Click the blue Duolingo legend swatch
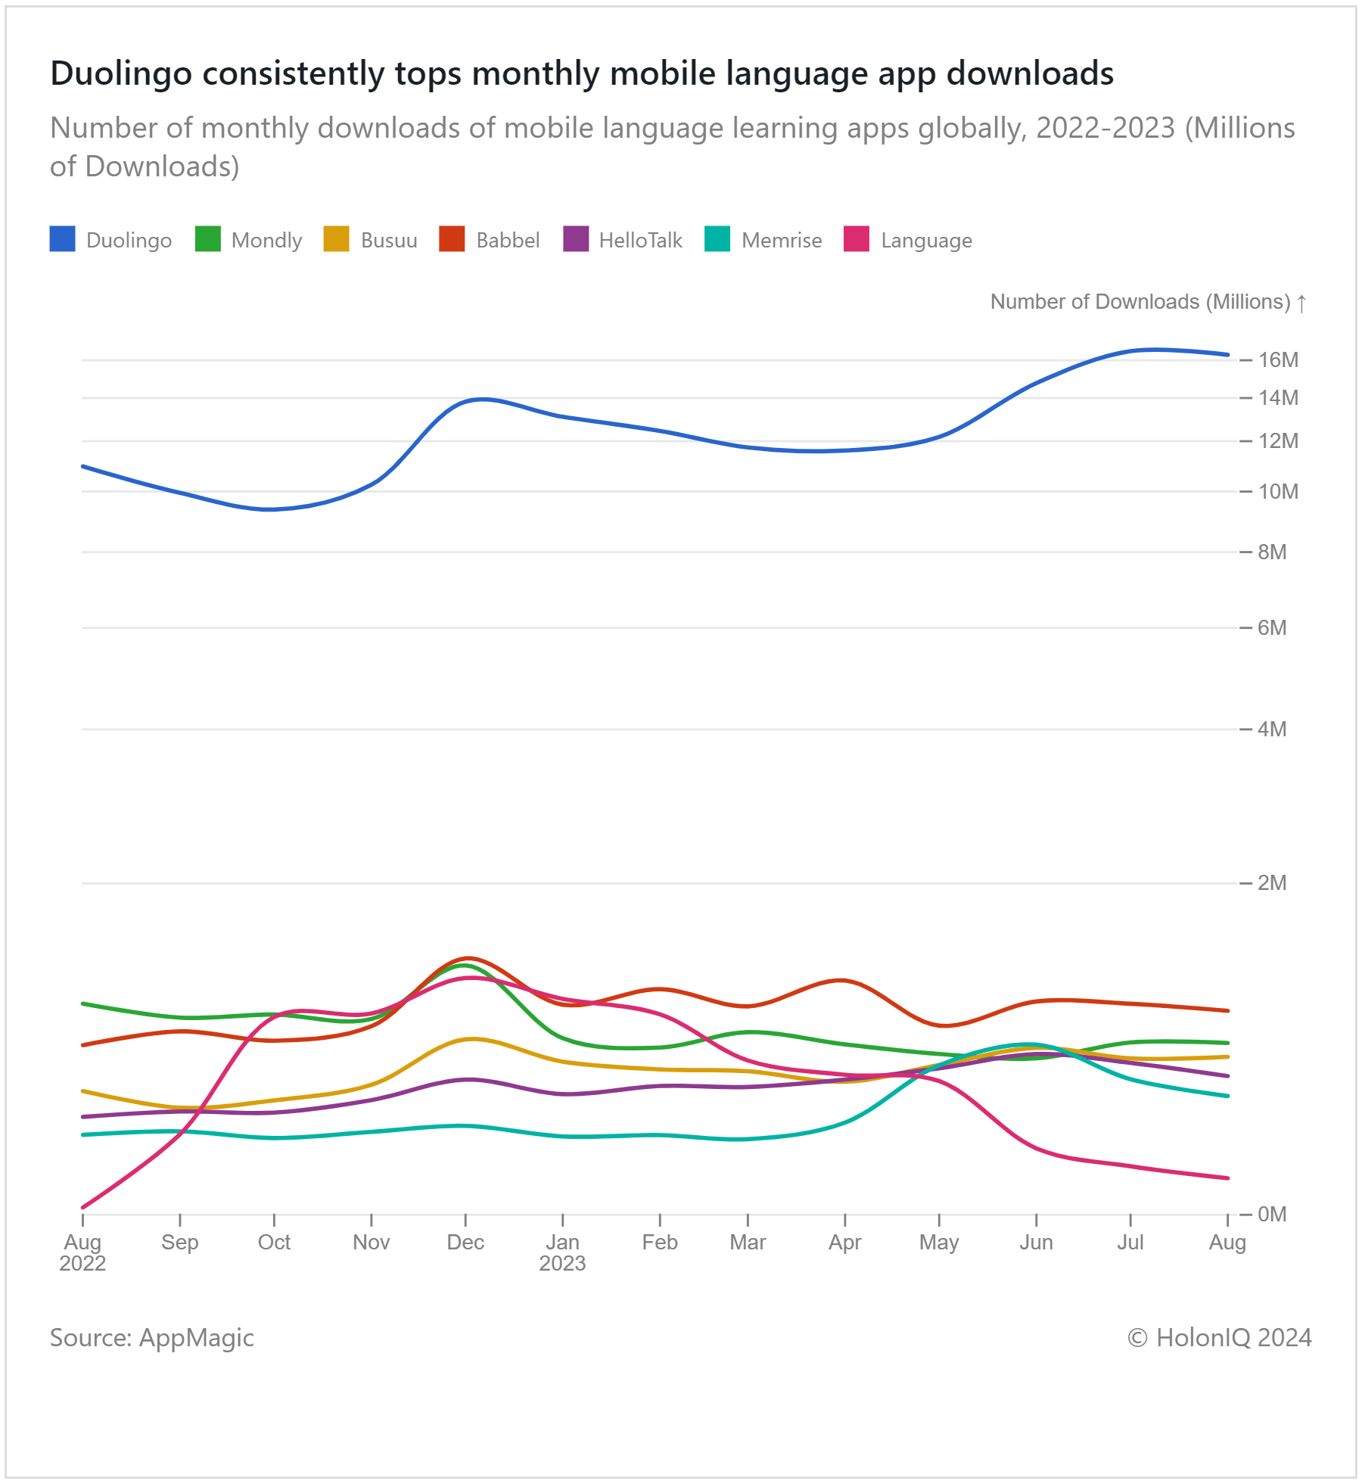The image size is (1362, 1484). [x=62, y=239]
